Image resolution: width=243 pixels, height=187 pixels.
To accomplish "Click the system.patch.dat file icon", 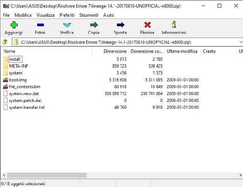I will point(6,100).
